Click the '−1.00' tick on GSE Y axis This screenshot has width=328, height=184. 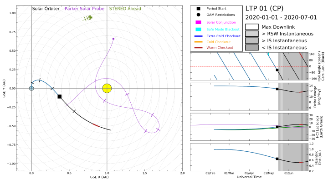(11, 164)
